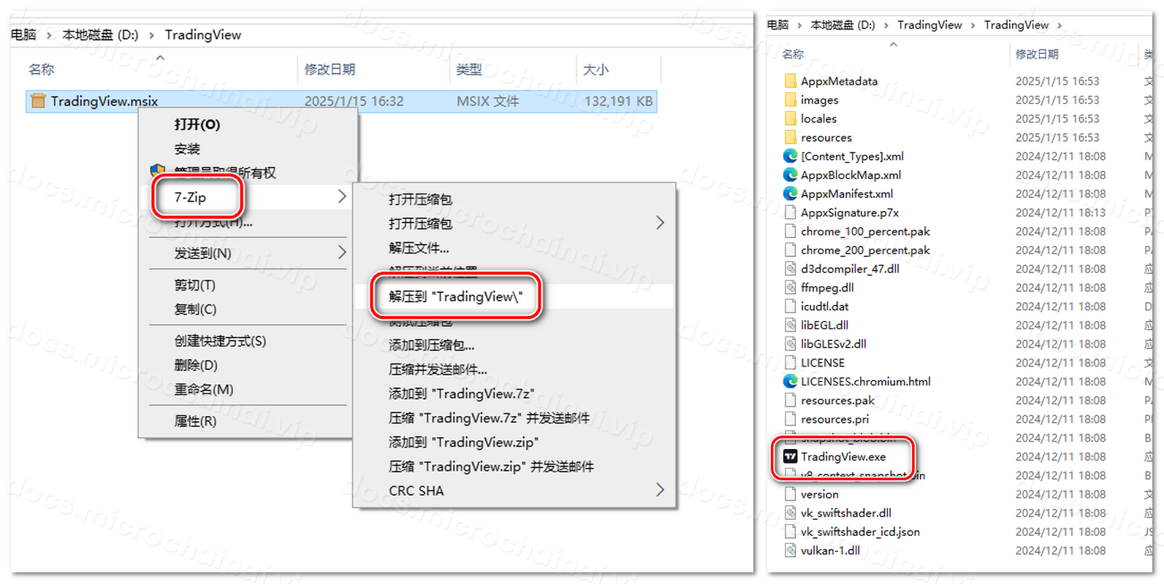Expand the 发送到(N) submenu arrow
The width and height of the screenshot is (1164, 584).
tap(342, 253)
